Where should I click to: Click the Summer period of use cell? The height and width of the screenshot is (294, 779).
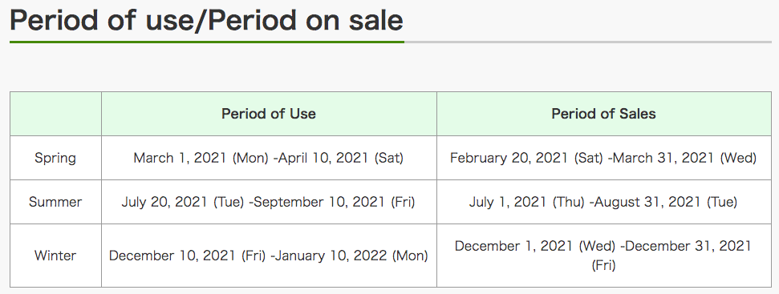(x=269, y=203)
